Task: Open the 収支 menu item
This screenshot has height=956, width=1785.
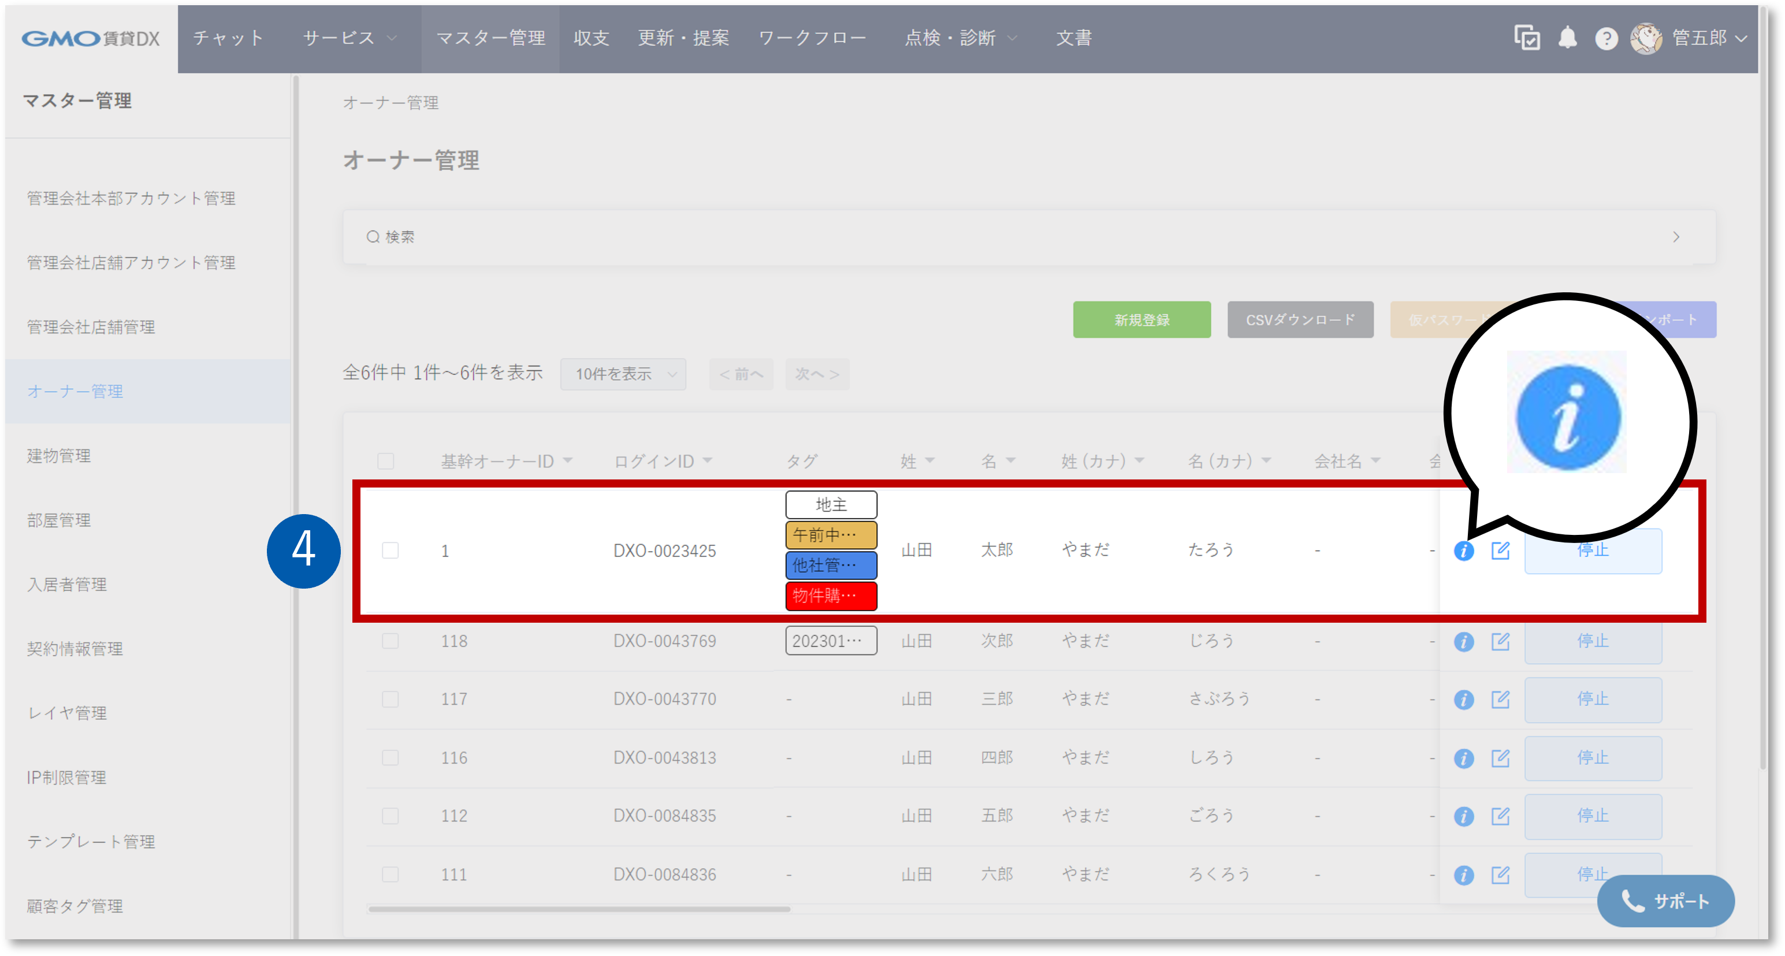Action: pos(590,38)
